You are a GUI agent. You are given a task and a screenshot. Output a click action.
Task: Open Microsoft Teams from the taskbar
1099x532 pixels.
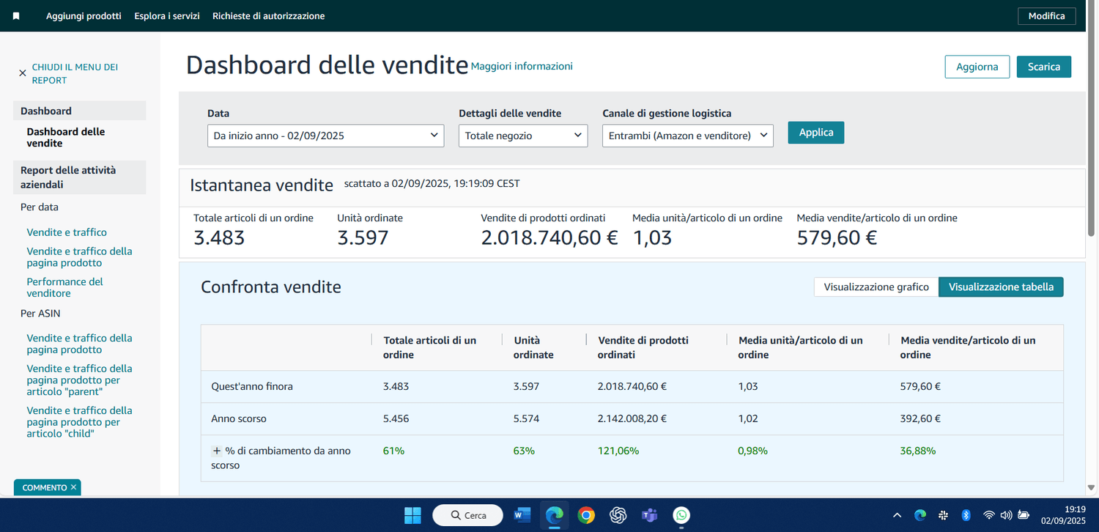[x=650, y=515]
